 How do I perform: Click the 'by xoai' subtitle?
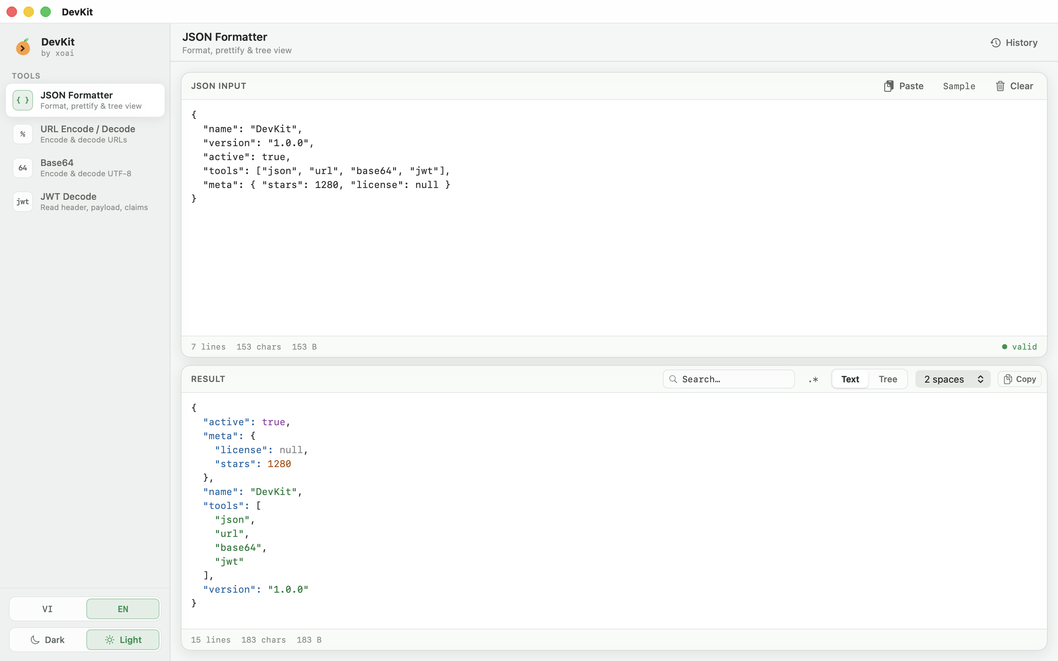[58, 53]
